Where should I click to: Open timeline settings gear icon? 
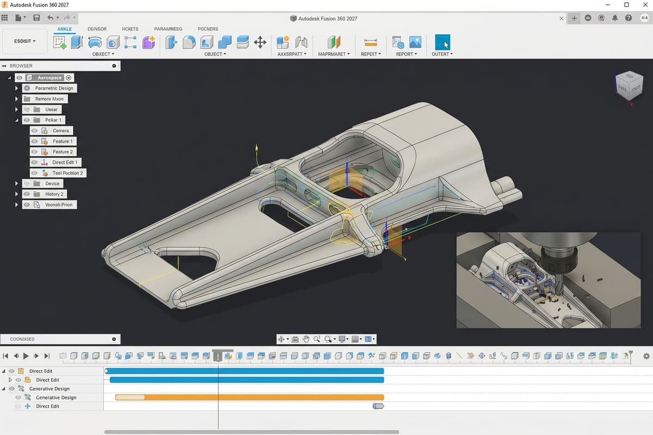click(646, 356)
